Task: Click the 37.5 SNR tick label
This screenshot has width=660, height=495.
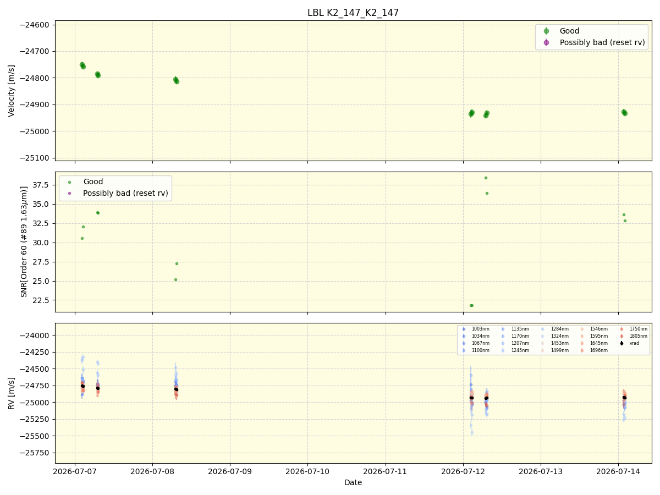Action: click(x=41, y=185)
